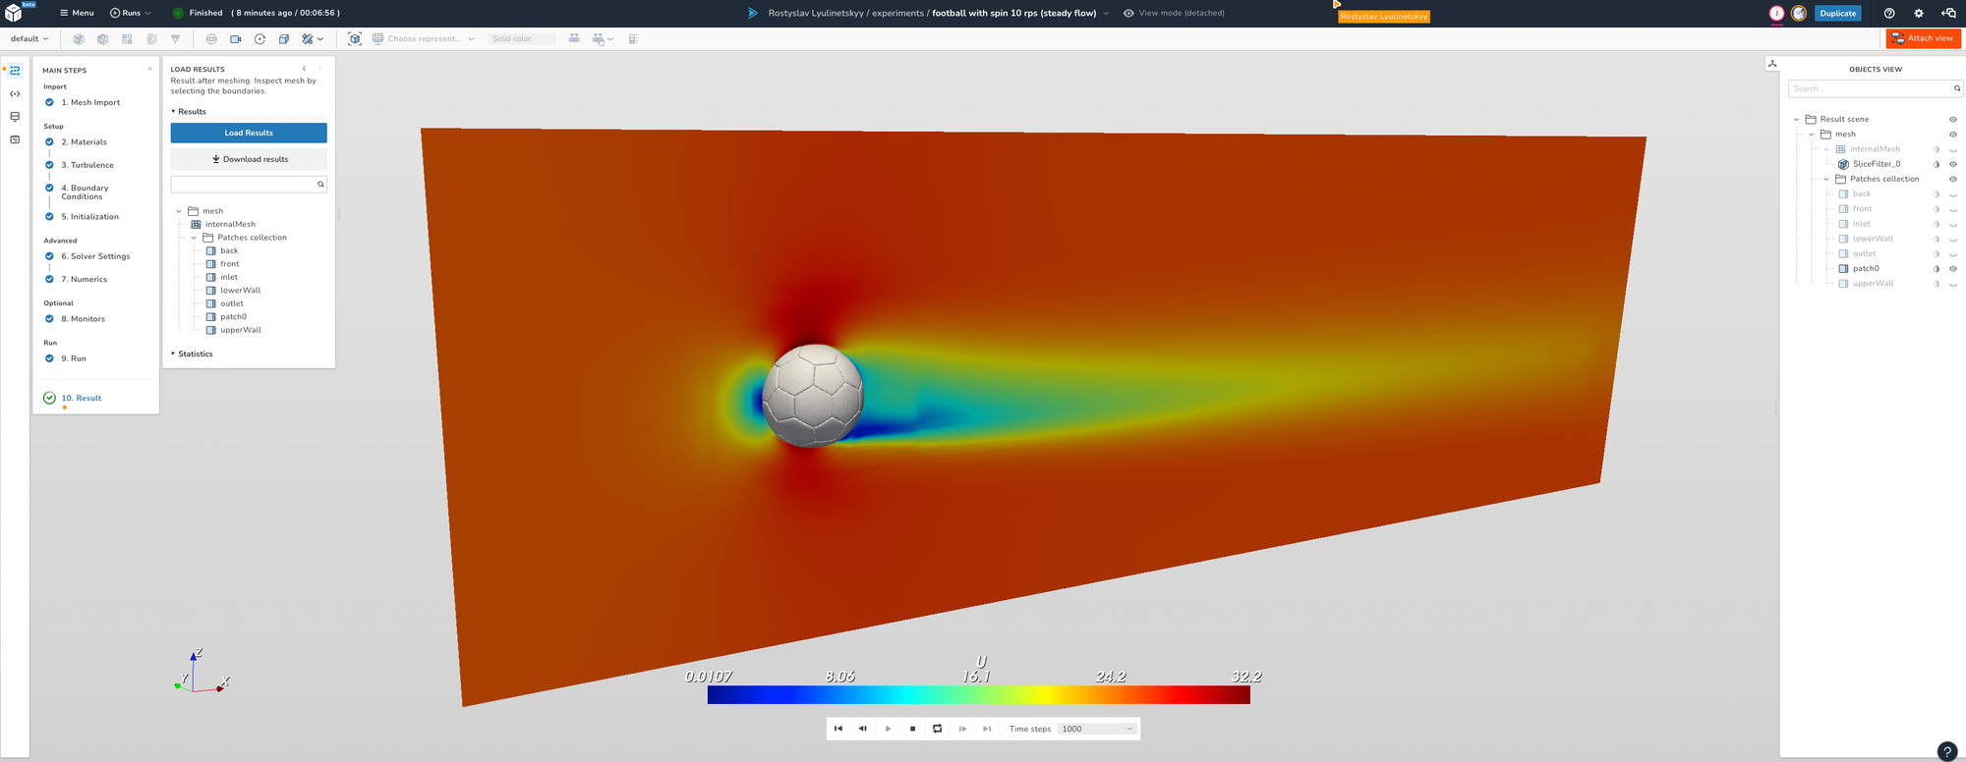
Task: Open settings gear icon in the header
Action: point(1919,13)
